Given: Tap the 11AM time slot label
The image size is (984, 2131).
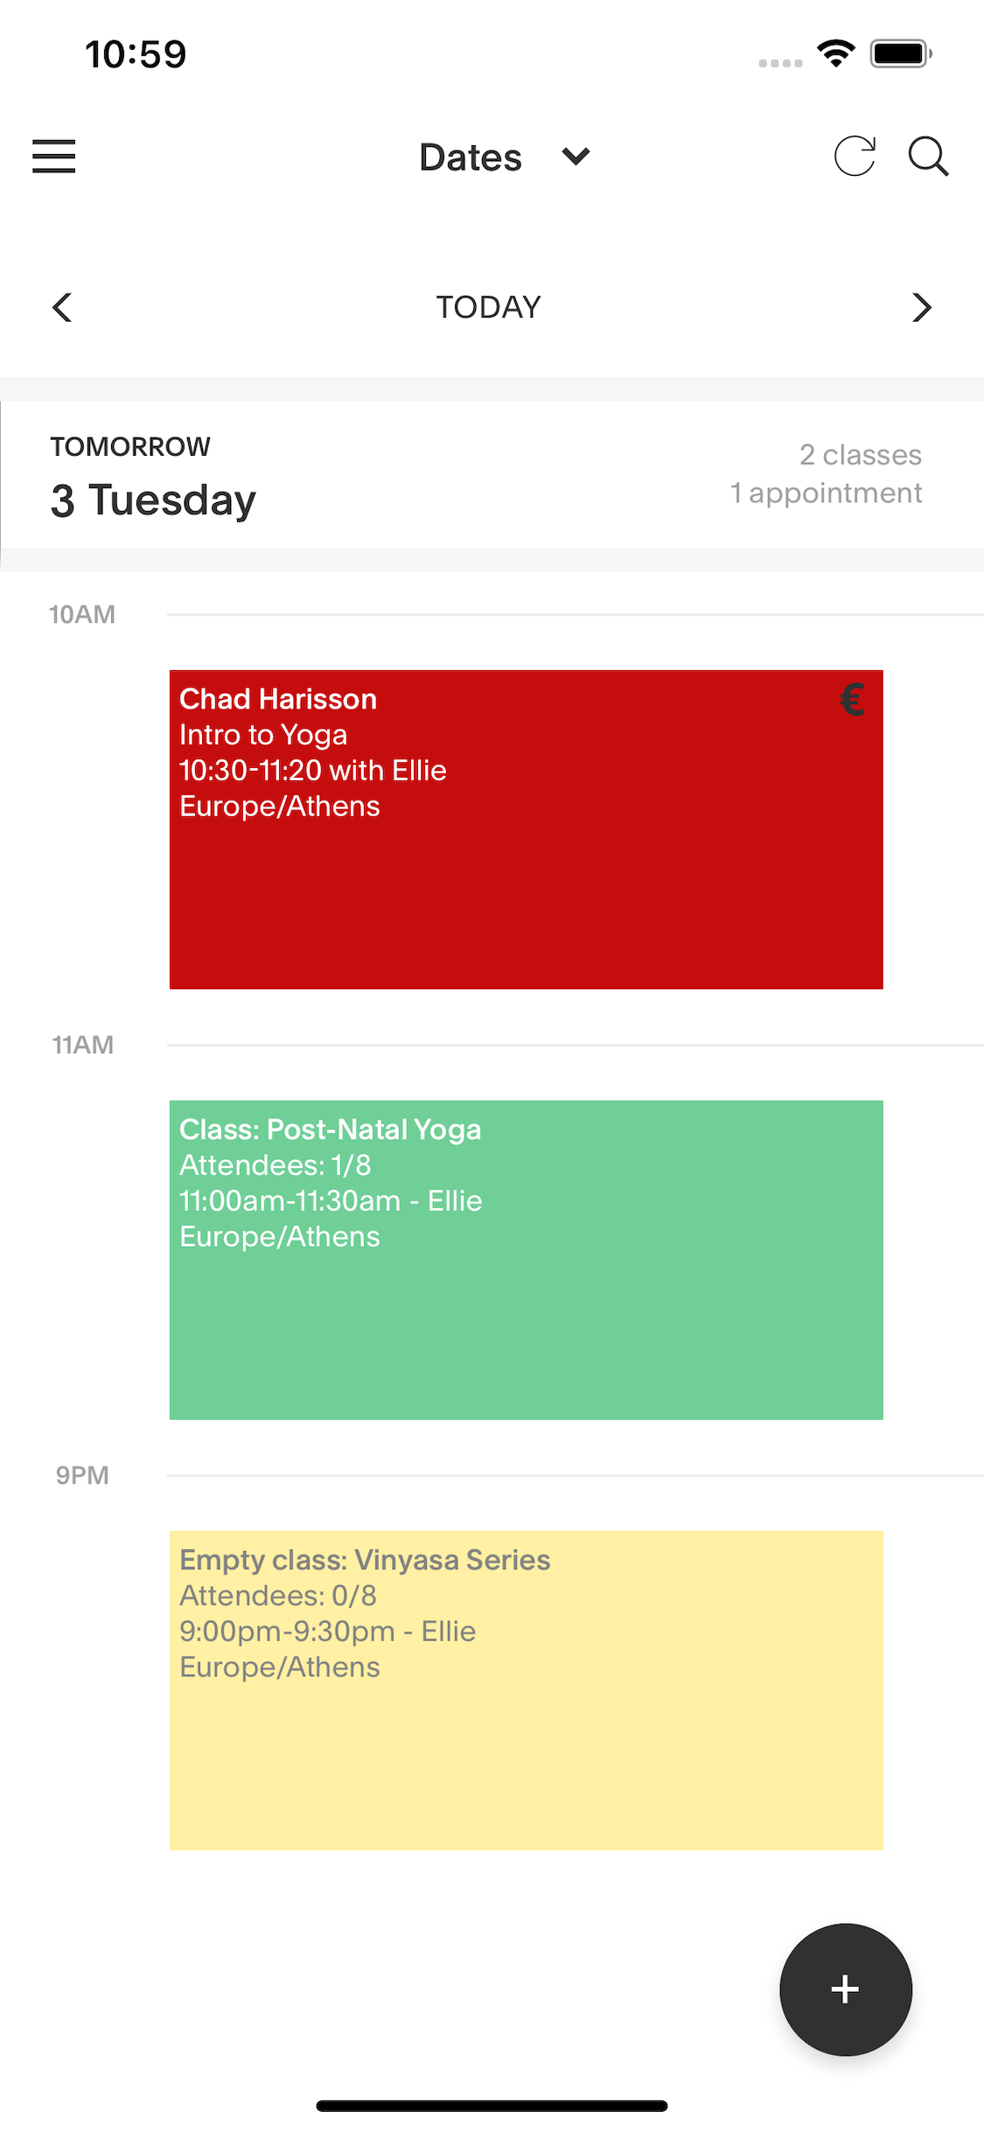Looking at the screenshot, I should [83, 1045].
